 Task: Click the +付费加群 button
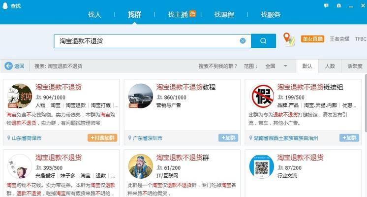click(102, 138)
